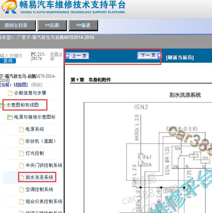This screenshot has height=213, width=212.
Task: Go forward using >>前进 button
Action: tap(83, 26)
